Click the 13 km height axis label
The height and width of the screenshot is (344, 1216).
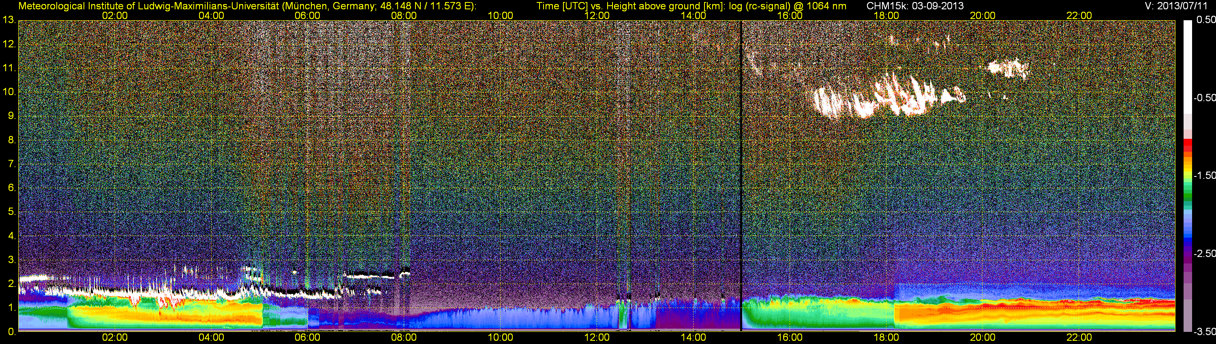pyautogui.click(x=9, y=20)
